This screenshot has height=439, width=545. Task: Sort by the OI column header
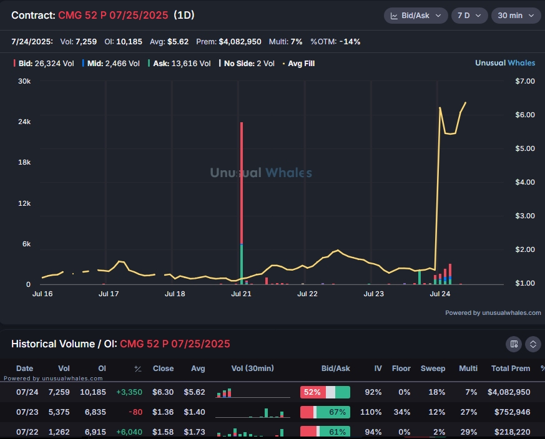[x=102, y=369]
